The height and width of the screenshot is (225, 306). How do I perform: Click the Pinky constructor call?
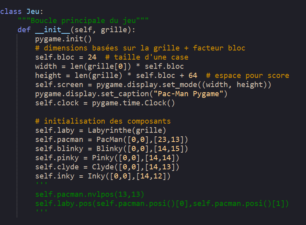click(105, 158)
